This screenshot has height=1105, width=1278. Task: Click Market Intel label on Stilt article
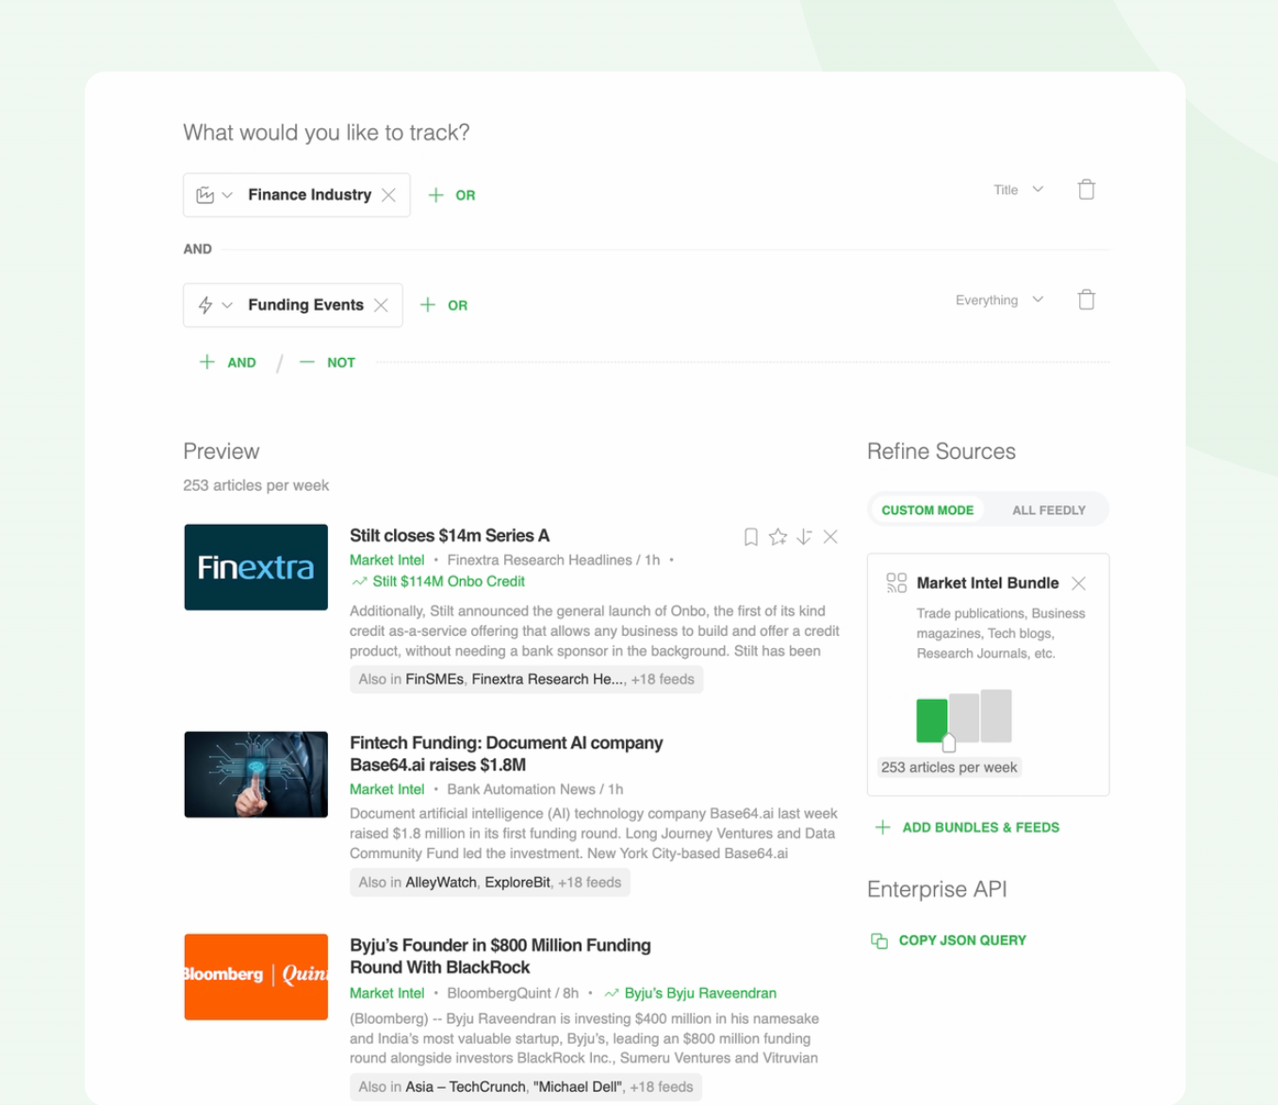pos(387,560)
